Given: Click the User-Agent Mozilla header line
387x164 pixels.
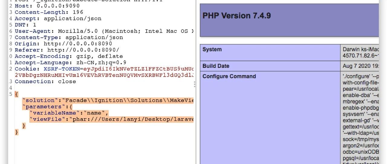Looking at the screenshot, I should pyautogui.click(x=104, y=31).
